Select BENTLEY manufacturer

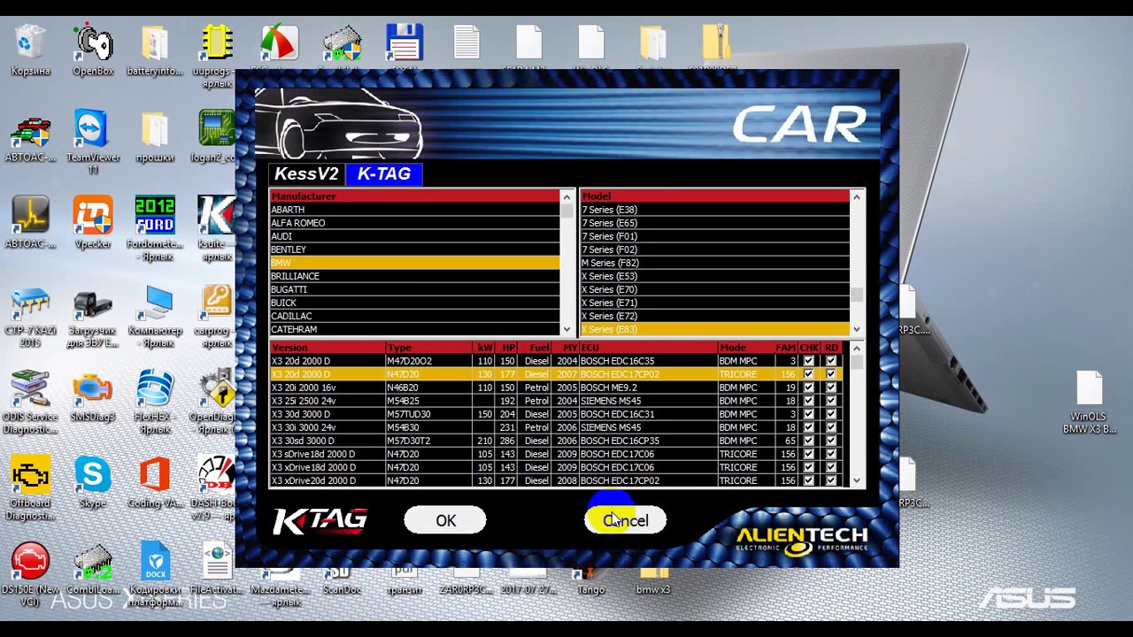pos(414,249)
